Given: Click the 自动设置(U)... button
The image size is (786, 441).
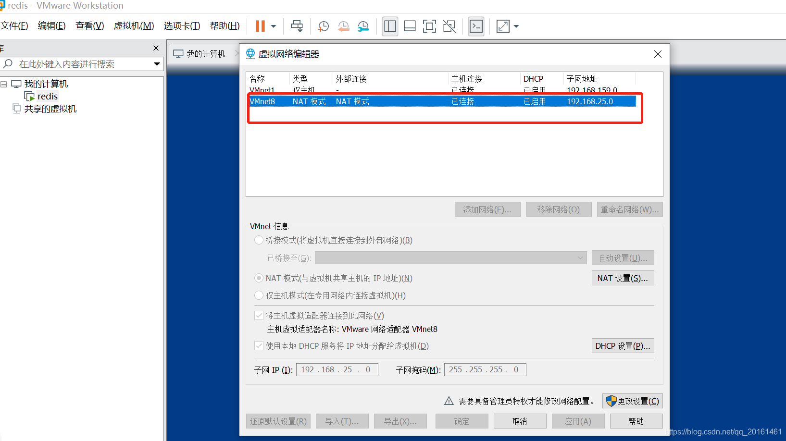Looking at the screenshot, I should [x=623, y=258].
